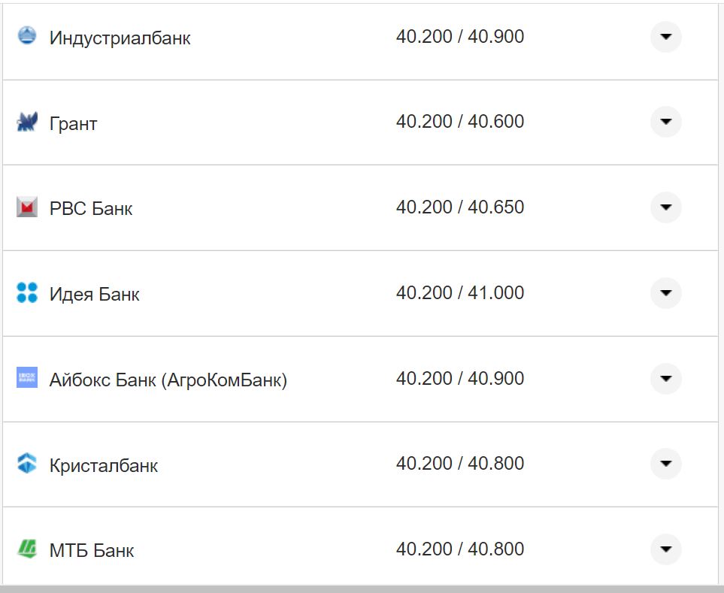Expand the Грант row dropdown arrow

pyautogui.click(x=665, y=122)
